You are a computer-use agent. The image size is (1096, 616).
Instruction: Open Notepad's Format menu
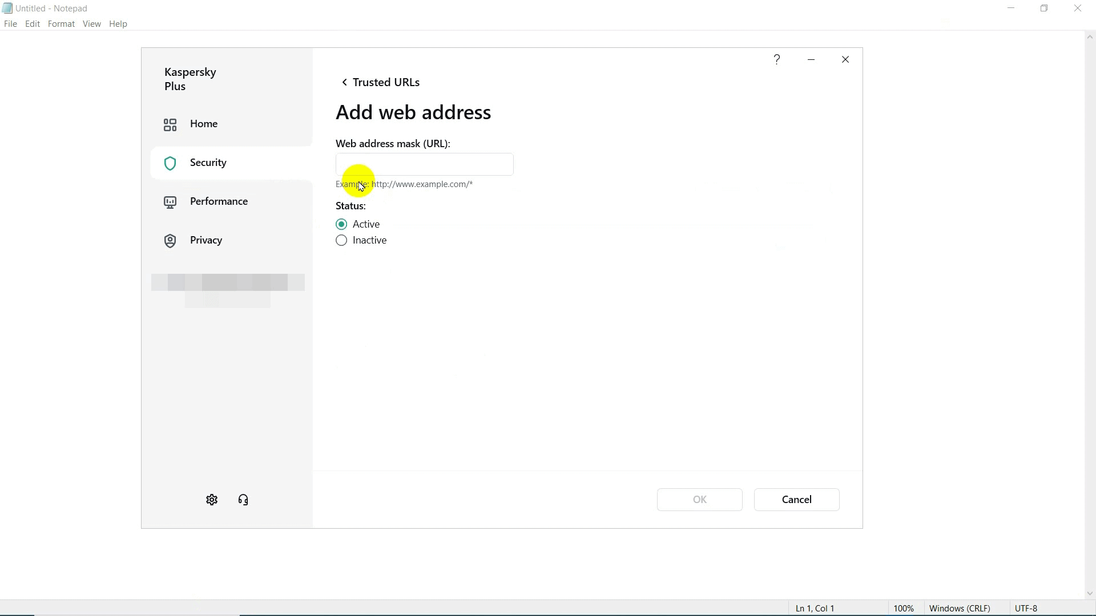[61, 24]
